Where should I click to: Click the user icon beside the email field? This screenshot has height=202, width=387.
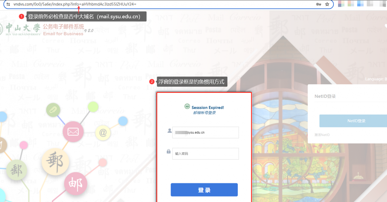coord(169,131)
